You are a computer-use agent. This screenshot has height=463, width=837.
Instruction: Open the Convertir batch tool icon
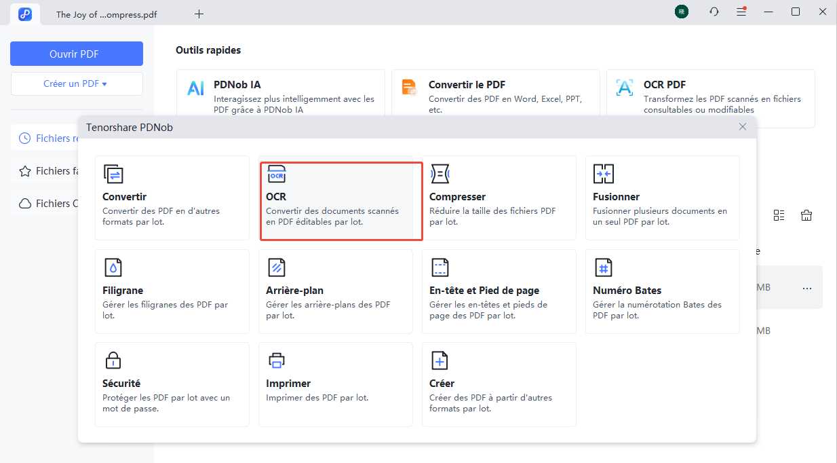[x=113, y=174]
